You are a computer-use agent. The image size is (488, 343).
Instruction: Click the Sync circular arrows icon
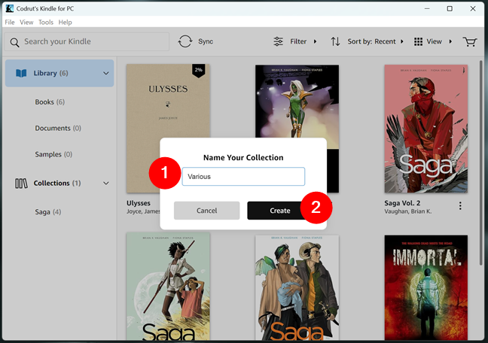[185, 41]
